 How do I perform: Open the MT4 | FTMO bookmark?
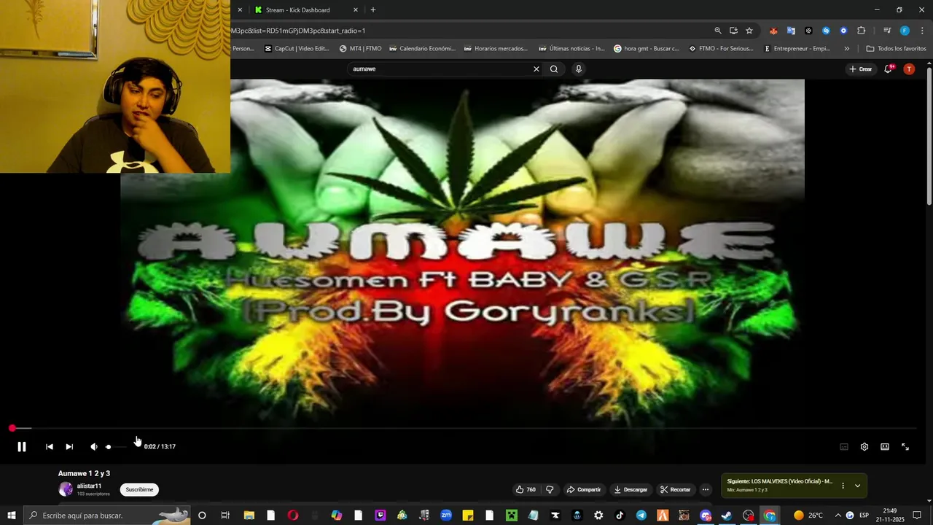361,49
